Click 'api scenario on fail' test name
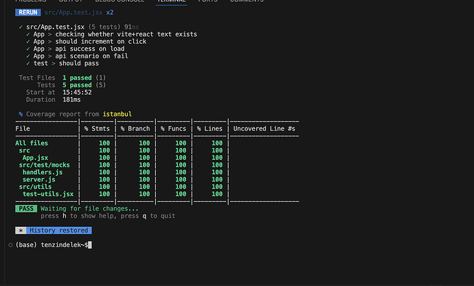The image size is (474, 286). coord(91,56)
